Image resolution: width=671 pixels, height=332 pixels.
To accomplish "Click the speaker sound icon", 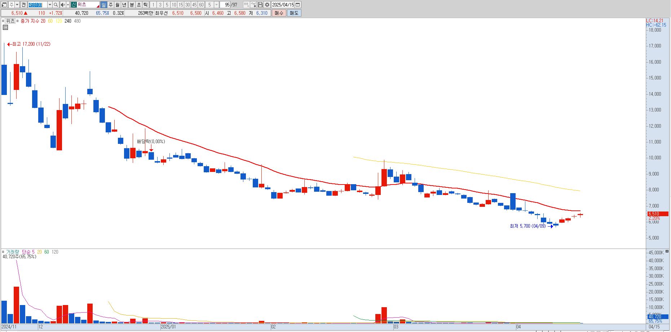I will [x=62, y=5].
